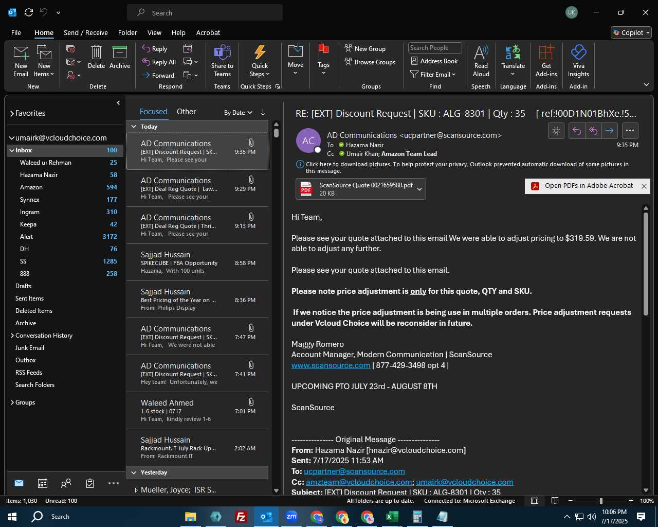Open the www.scansource.com link
658x527 pixels.
click(x=331, y=365)
